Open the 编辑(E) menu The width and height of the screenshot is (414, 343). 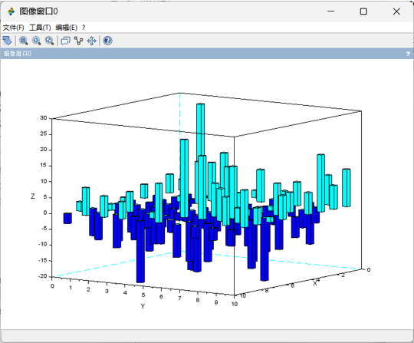click(66, 28)
